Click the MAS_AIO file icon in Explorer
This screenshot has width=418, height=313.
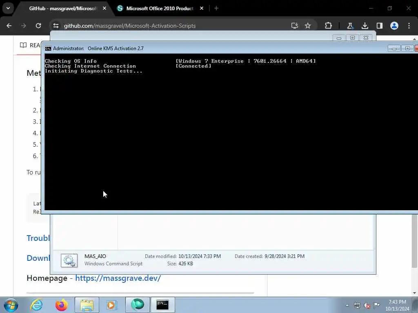(69, 260)
